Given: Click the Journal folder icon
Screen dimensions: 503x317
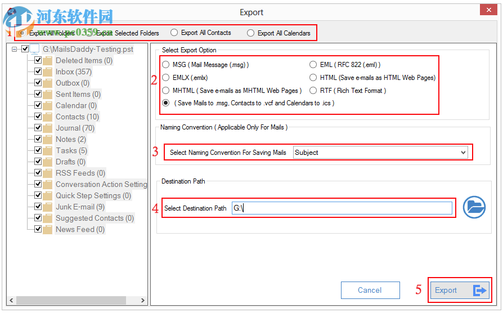Looking at the screenshot, I should coord(47,128).
